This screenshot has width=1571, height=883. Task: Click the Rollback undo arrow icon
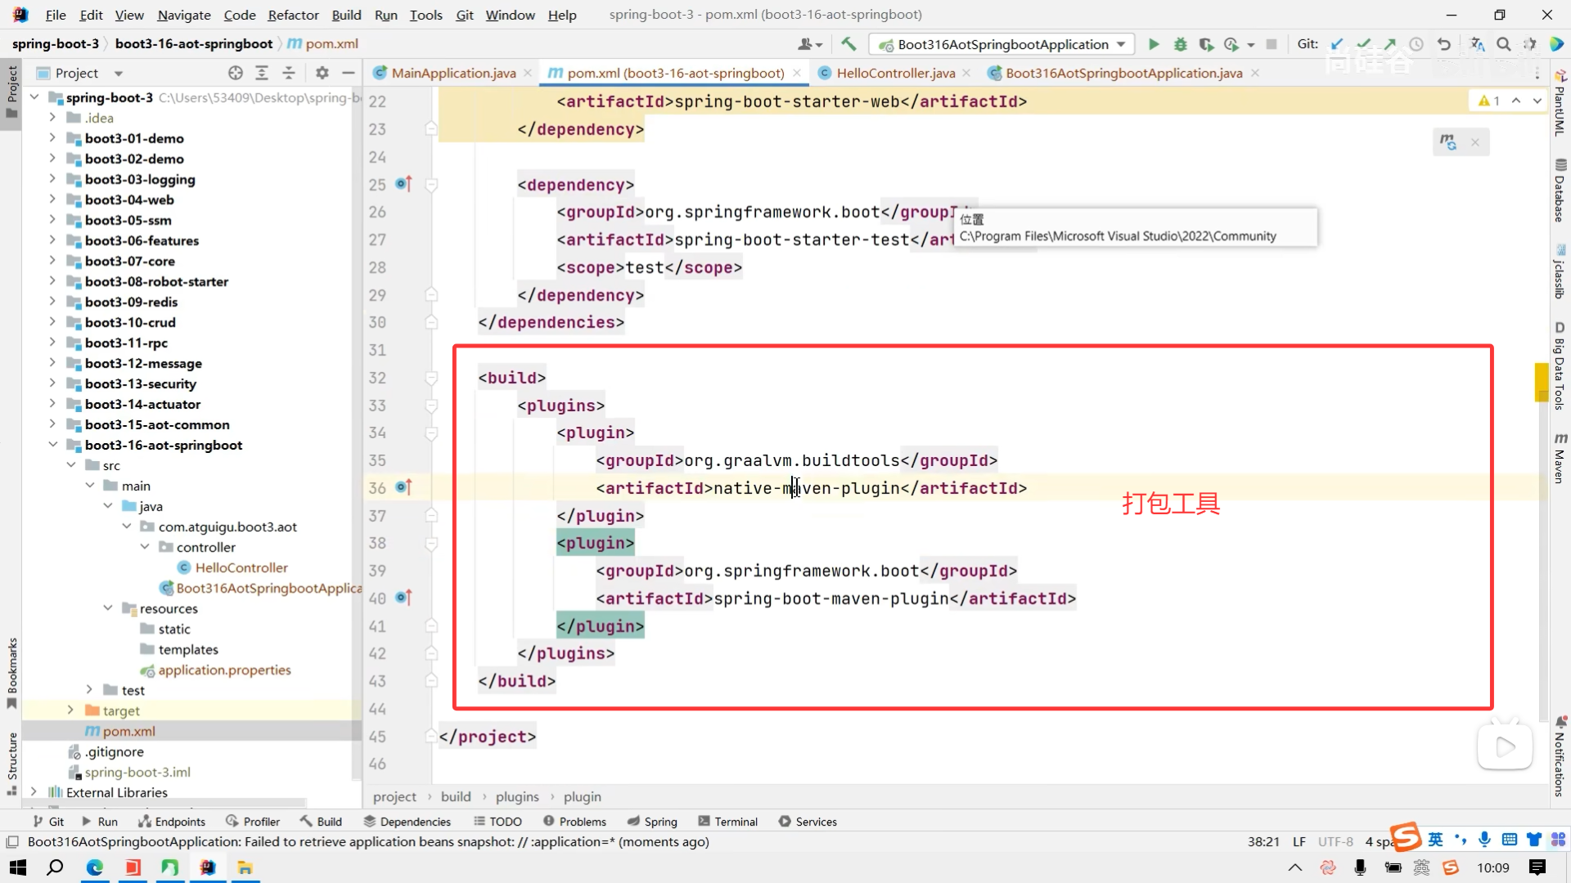1444,44
